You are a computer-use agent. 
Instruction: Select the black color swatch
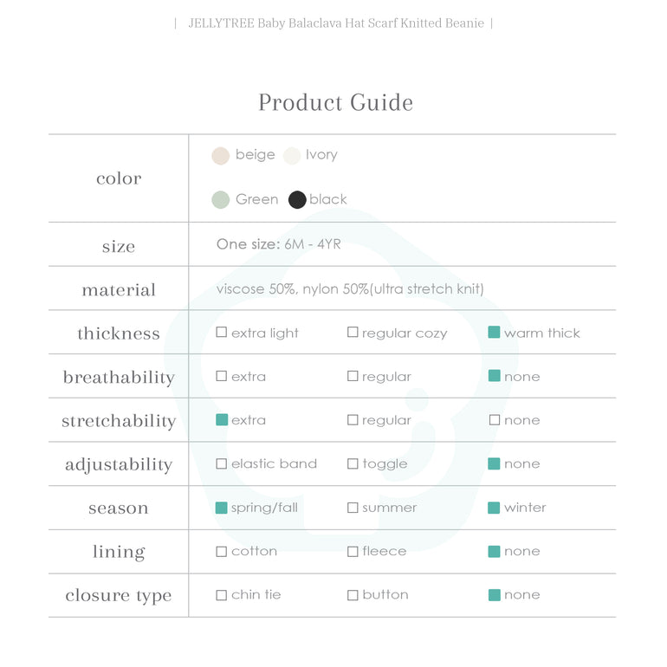[x=297, y=200]
